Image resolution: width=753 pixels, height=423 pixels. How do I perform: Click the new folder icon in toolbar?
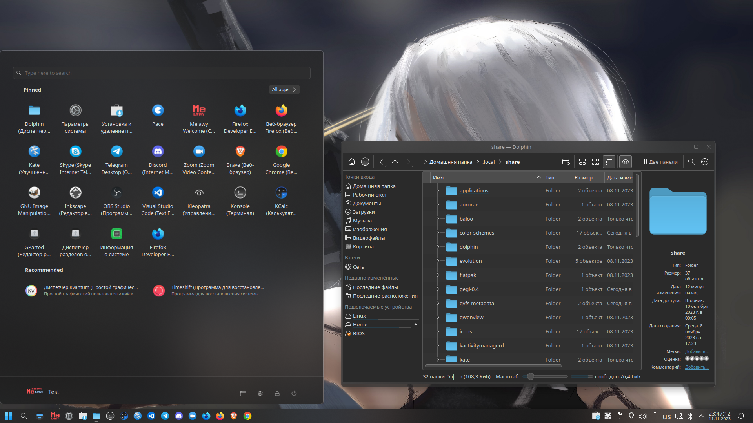pos(566,162)
